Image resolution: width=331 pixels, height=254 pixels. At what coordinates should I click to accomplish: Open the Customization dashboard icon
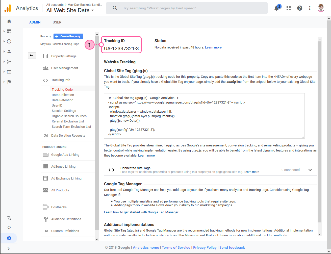(x=9, y=31)
